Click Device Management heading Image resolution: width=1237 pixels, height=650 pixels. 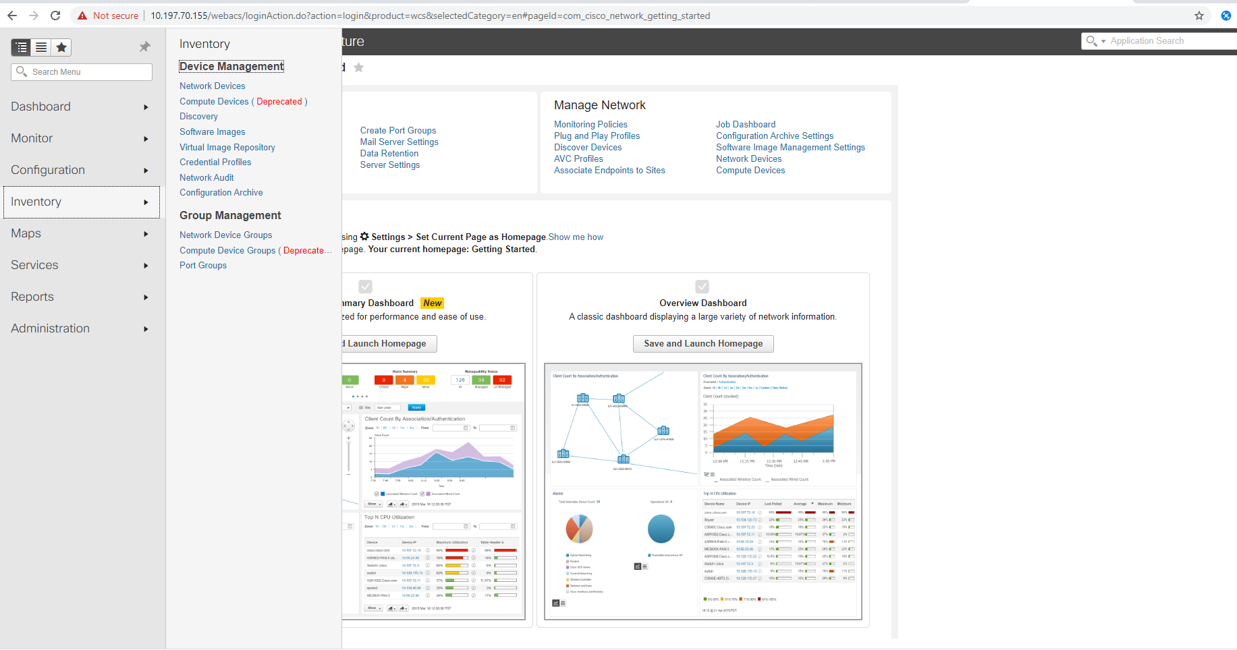[x=231, y=66]
